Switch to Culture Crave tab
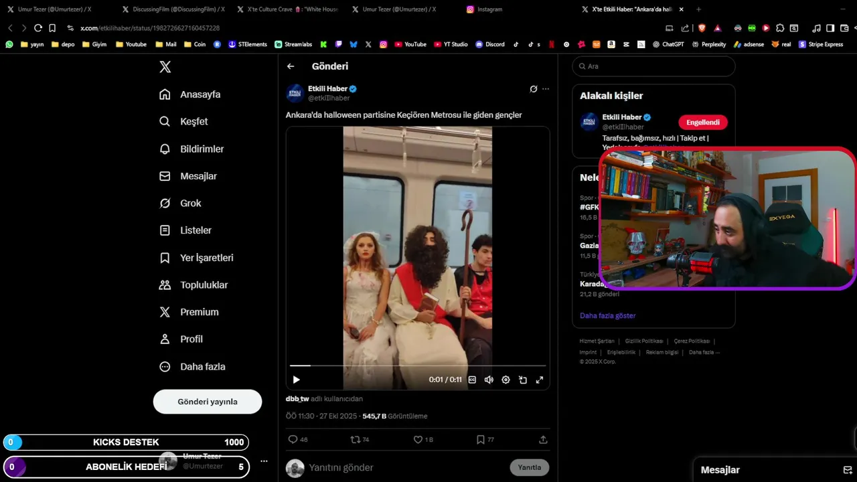Image resolution: width=857 pixels, height=482 pixels. pyautogui.click(x=288, y=9)
